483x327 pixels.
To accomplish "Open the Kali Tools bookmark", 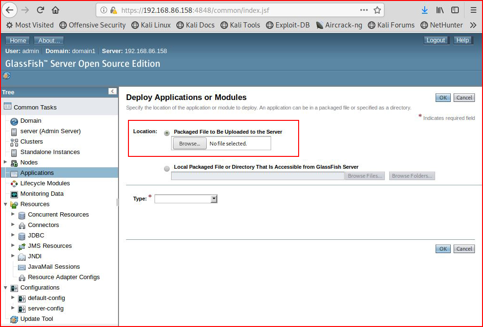I will pyautogui.click(x=240, y=25).
